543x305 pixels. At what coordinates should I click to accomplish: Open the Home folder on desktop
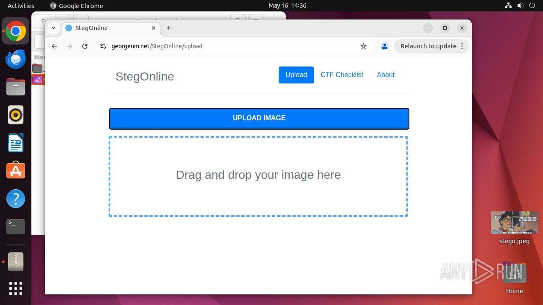(514, 278)
